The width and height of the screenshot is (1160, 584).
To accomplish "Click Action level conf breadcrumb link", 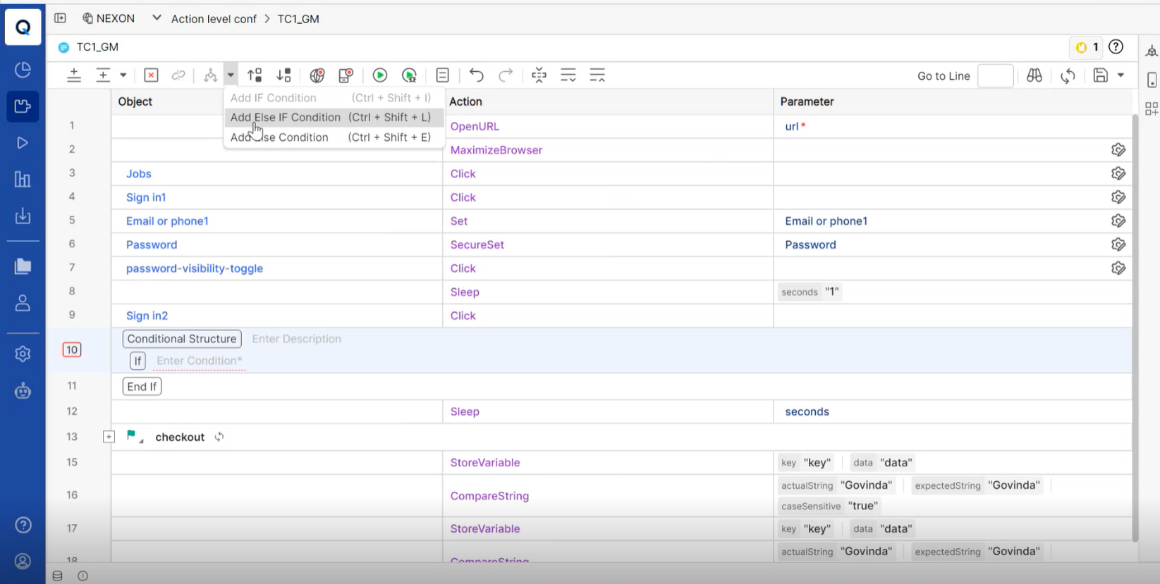I will click(x=214, y=19).
